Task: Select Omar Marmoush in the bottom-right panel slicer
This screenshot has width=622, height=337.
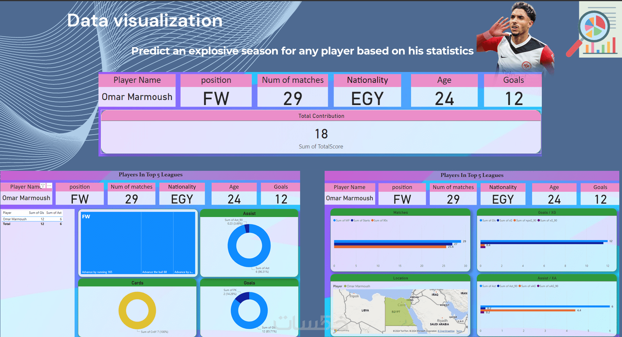Action: click(350, 198)
